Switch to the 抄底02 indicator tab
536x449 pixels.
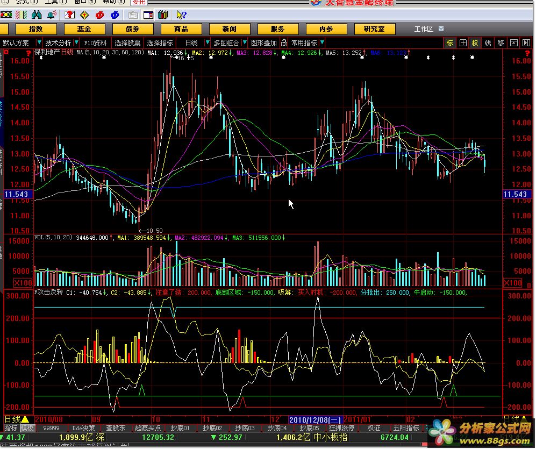(x=212, y=428)
